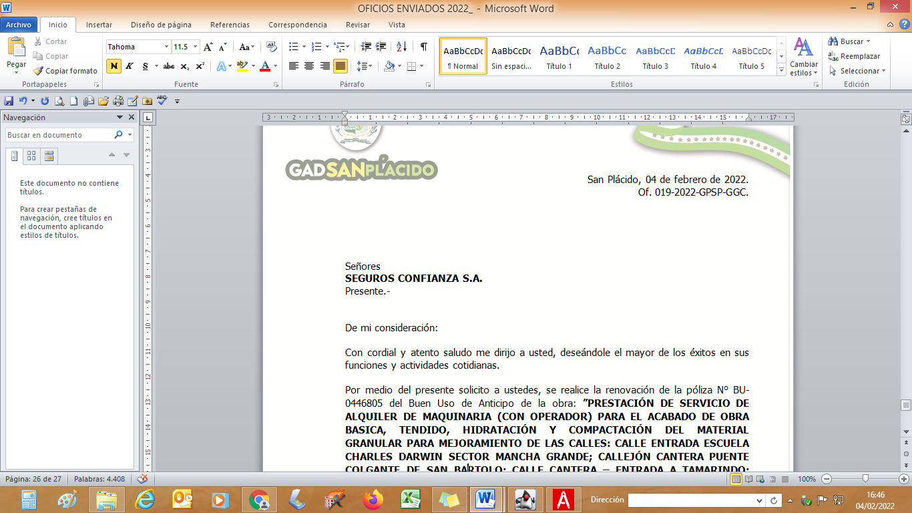The image size is (912, 513).
Task: Click the clear formatting eraser icon
Action: [x=271, y=47]
